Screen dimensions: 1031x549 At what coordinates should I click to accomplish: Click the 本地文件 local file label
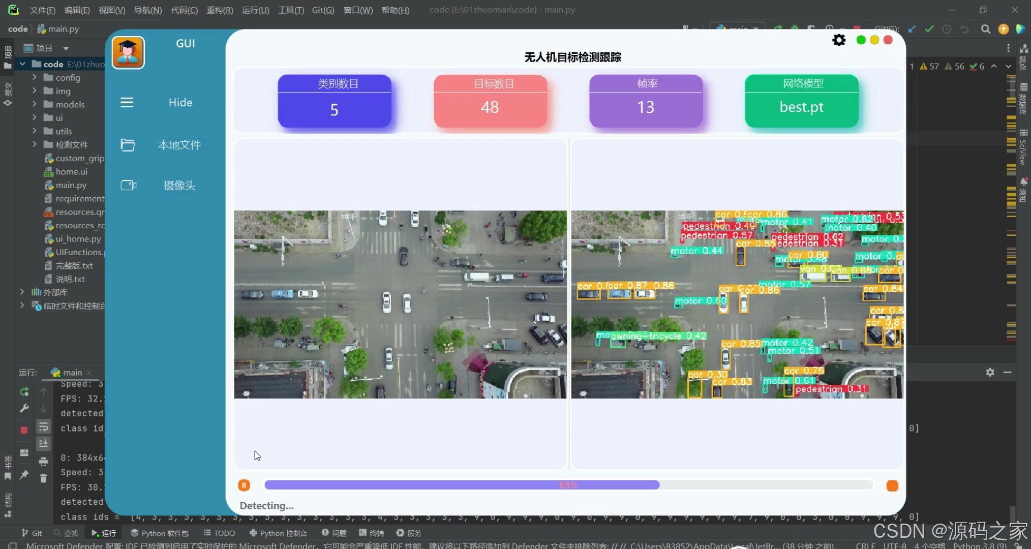[179, 145]
